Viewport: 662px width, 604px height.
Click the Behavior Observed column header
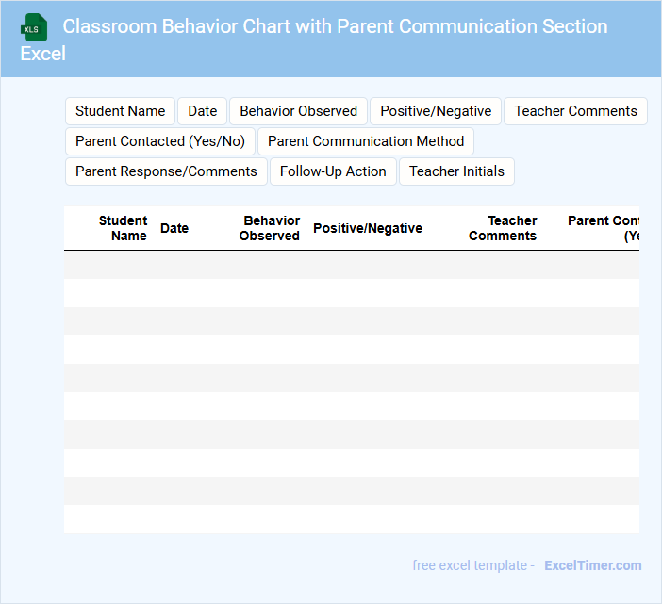point(270,228)
